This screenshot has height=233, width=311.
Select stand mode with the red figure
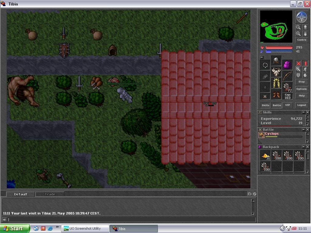pyautogui.click(x=305, y=63)
